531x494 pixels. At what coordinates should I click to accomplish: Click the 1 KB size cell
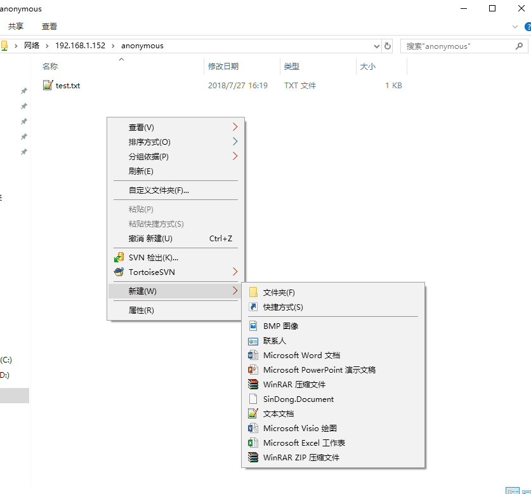point(393,86)
